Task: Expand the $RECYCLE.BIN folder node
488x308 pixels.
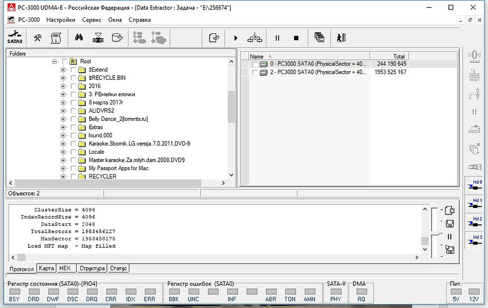Action: point(63,78)
